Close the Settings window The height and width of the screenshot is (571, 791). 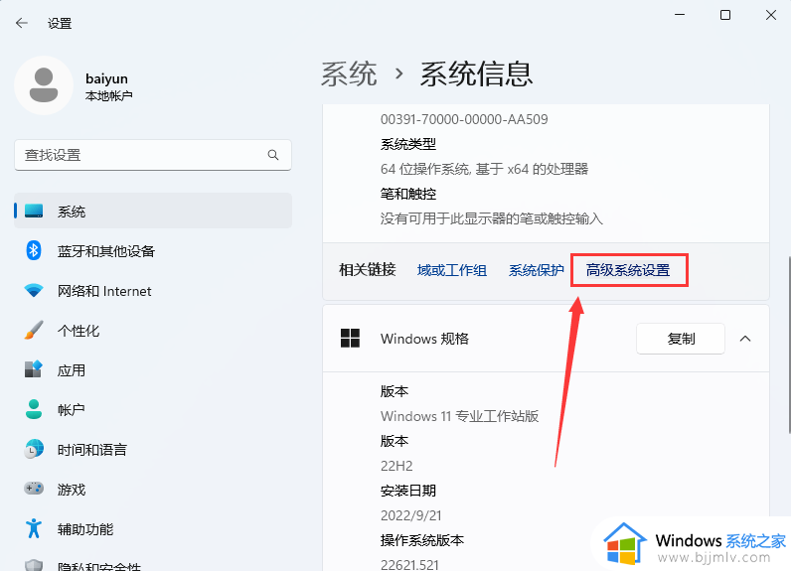click(771, 15)
